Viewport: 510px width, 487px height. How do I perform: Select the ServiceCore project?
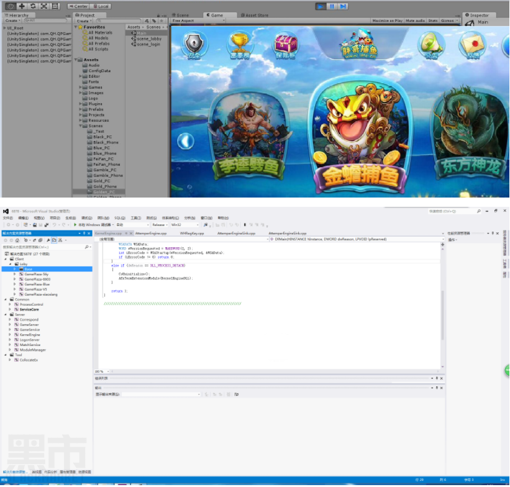pos(29,310)
